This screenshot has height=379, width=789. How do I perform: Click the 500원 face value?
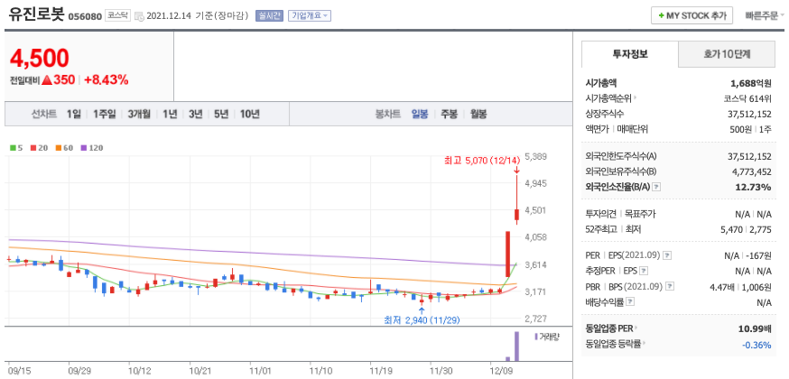739,129
